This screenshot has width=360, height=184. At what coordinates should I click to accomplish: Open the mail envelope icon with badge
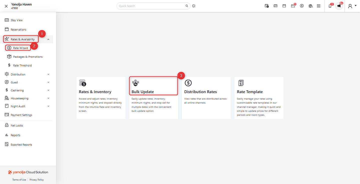tap(293, 6)
